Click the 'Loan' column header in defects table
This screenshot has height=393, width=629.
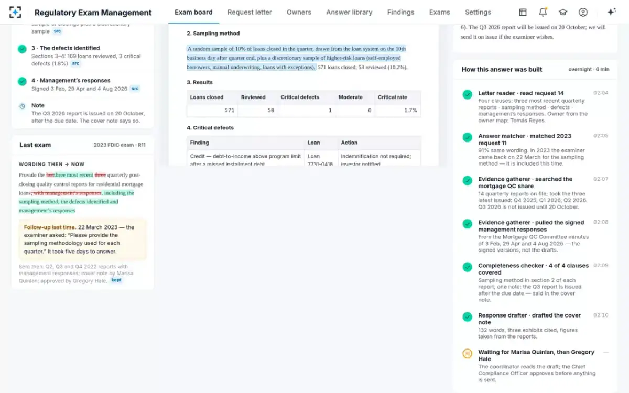pos(313,143)
